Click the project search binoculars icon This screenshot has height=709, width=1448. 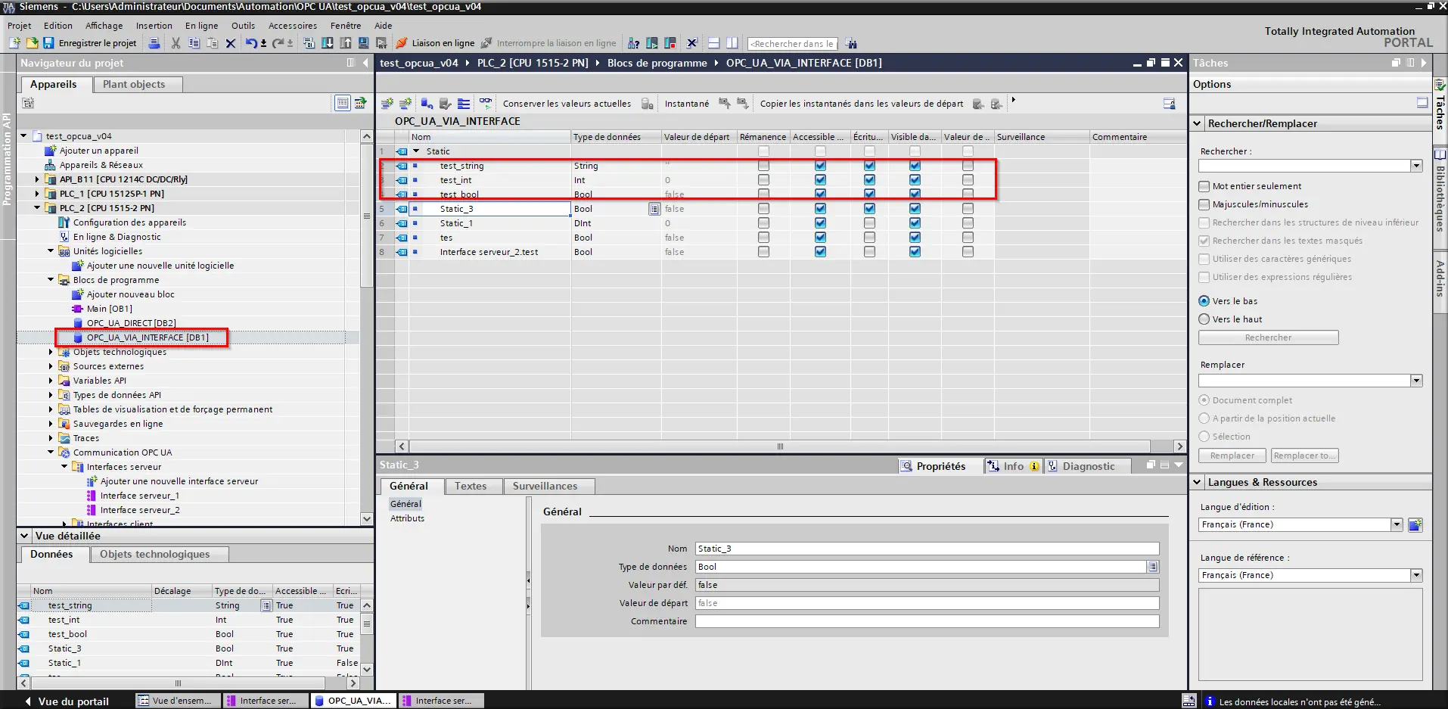pos(851,43)
